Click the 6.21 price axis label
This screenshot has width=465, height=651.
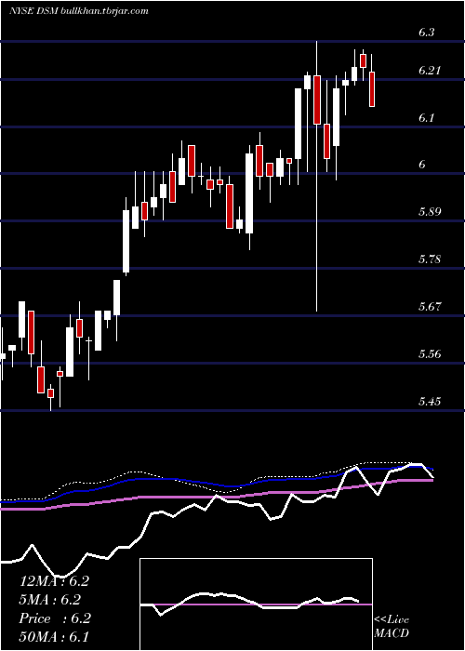click(x=430, y=71)
